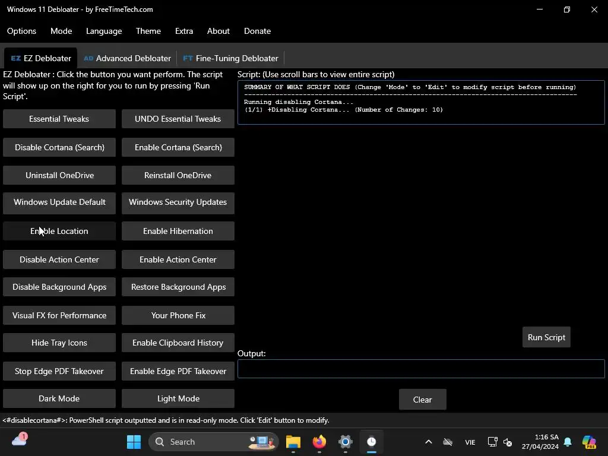Screen dimensions: 608x456
Task: Click Uninstall OneDrive
Action: pyautogui.click(x=59, y=175)
